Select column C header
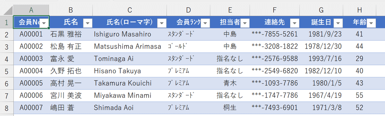Screen dimensions: 385x116 coord(130,10)
